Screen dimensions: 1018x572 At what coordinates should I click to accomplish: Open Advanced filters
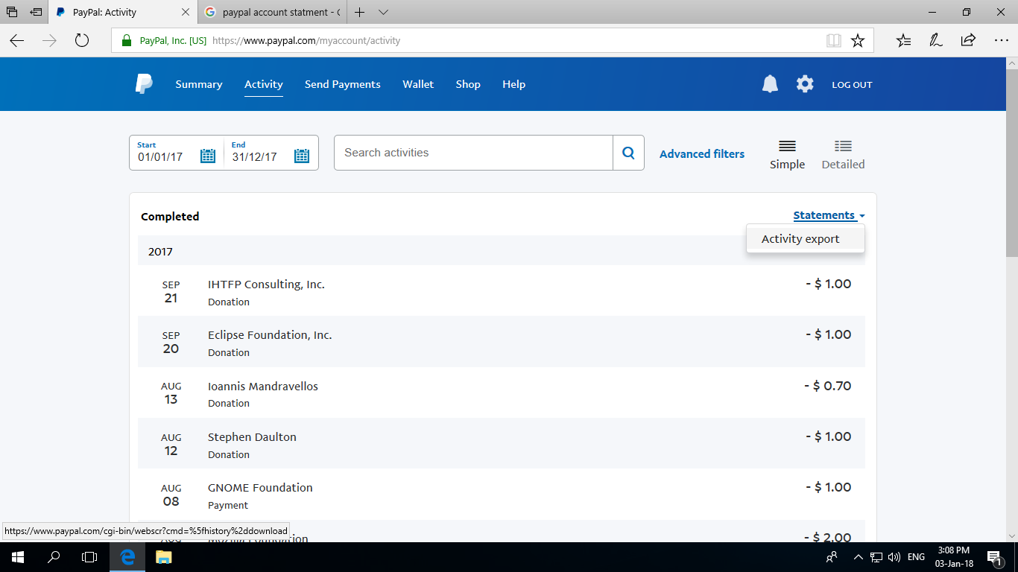(x=701, y=153)
